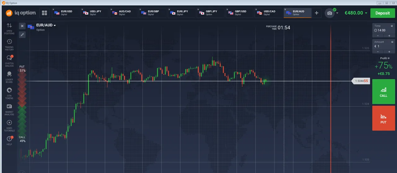397x173 pixels.
Task: Increase Amount with plus
Action: coord(389,51)
